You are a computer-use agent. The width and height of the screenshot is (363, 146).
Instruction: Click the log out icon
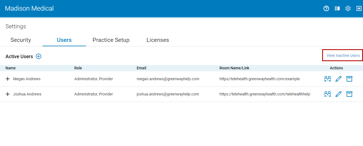click(x=359, y=8)
